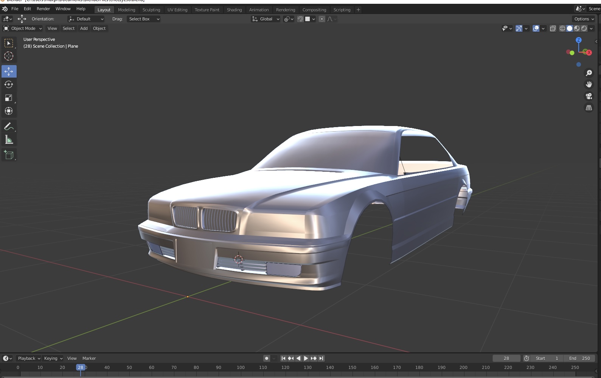Click the pan view hand icon

pyautogui.click(x=589, y=84)
